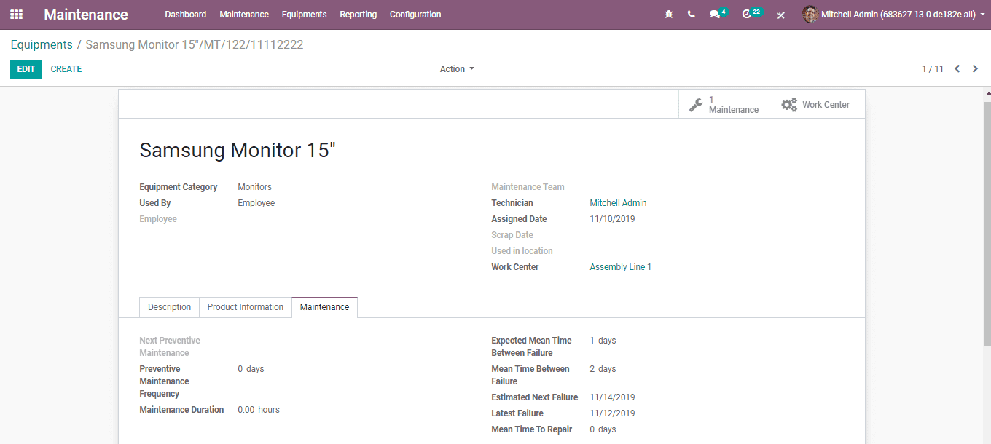Click the breadcrumb record name text

click(195, 44)
